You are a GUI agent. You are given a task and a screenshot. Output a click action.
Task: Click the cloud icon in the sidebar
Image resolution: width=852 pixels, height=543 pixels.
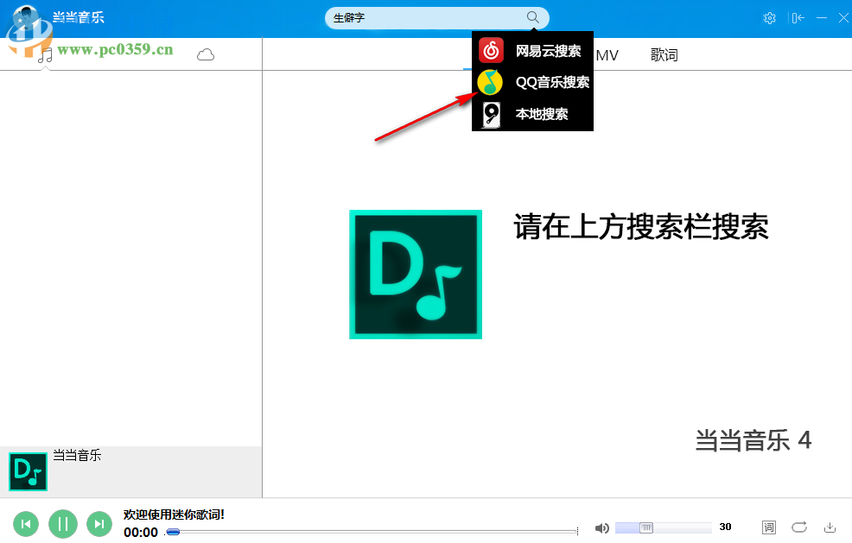205,54
